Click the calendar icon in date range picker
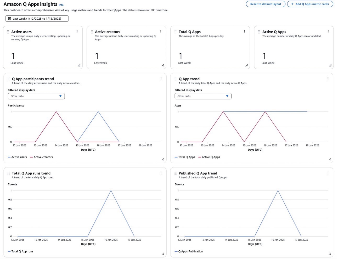The height and width of the screenshot is (259, 338). (x=10, y=19)
